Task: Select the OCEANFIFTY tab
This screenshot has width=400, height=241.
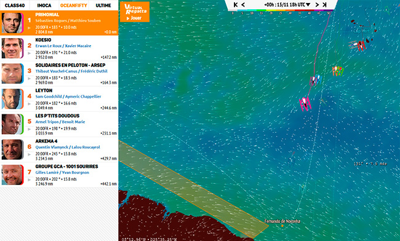Action: click(74, 5)
